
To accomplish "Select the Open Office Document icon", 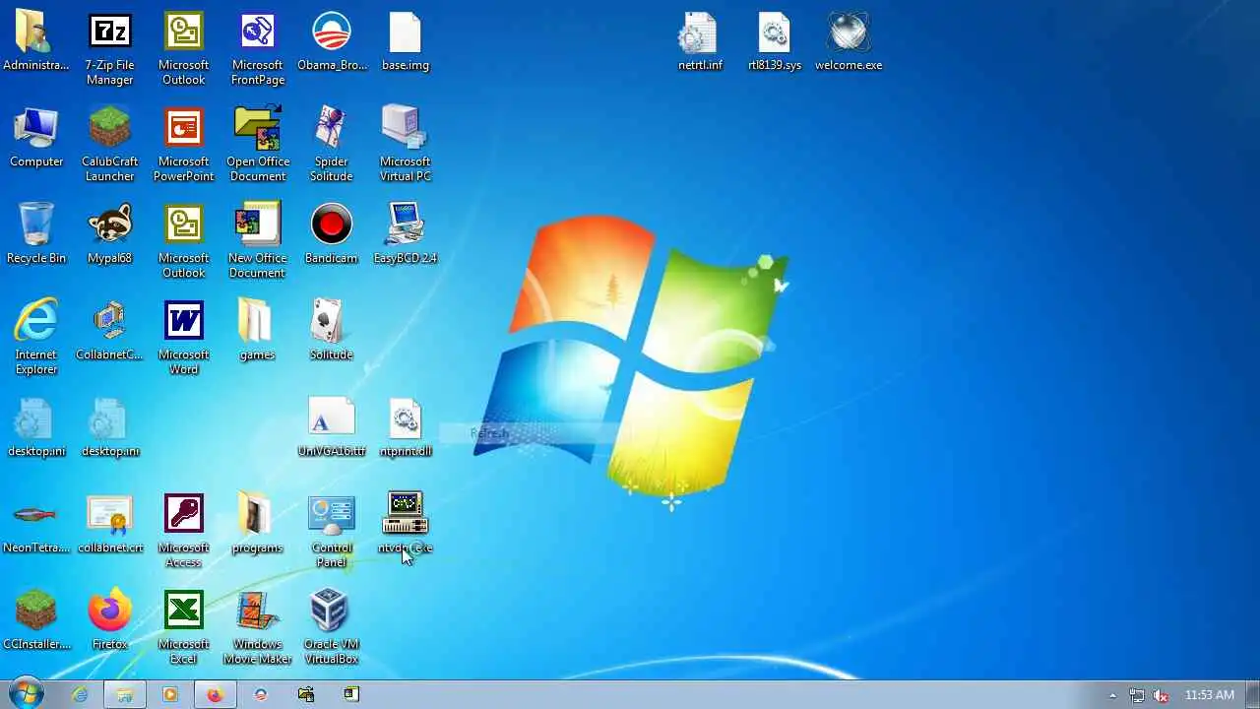I will [257, 145].
